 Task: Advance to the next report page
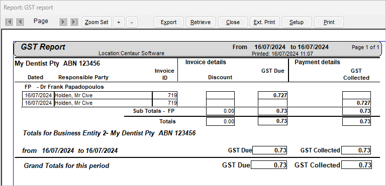click(x=63, y=22)
